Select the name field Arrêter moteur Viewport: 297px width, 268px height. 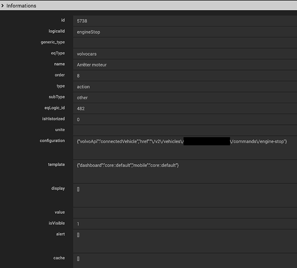(185, 65)
